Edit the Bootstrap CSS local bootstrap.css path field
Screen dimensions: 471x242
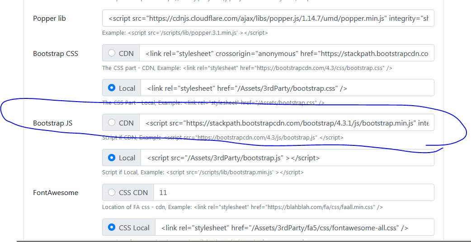[x=287, y=88]
